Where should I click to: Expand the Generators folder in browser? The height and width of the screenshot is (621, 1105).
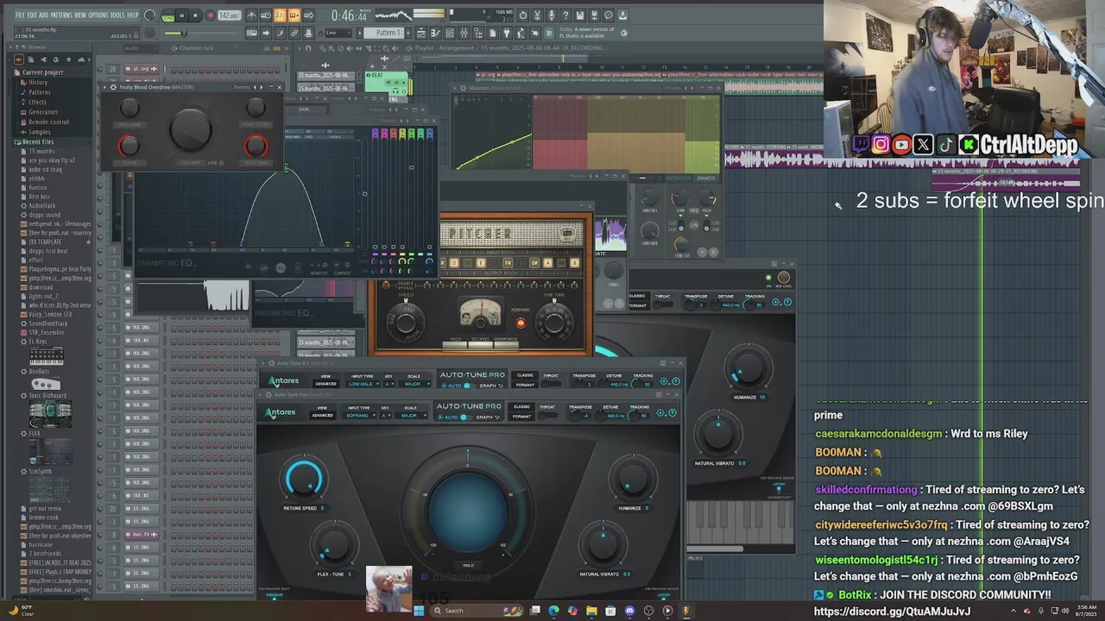[x=43, y=112]
